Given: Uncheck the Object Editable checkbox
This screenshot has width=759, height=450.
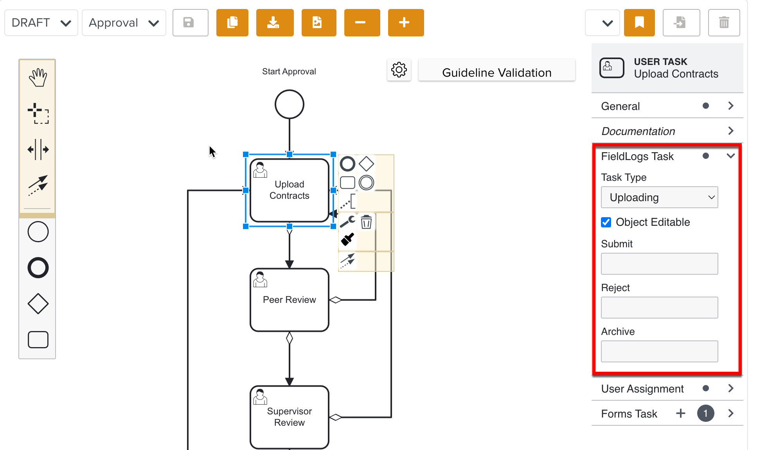Looking at the screenshot, I should coord(606,222).
